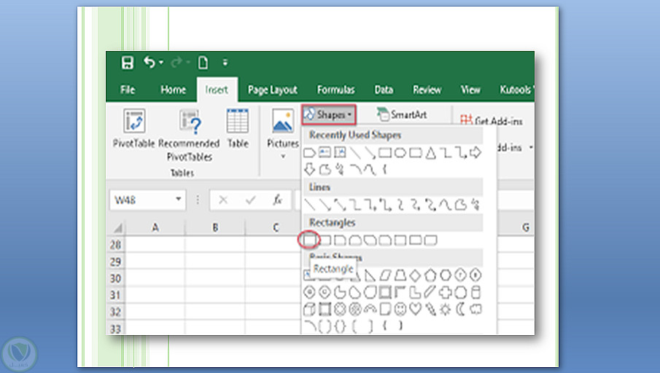The width and height of the screenshot is (660, 373).
Task: Select column C header
Action: click(x=276, y=227)
